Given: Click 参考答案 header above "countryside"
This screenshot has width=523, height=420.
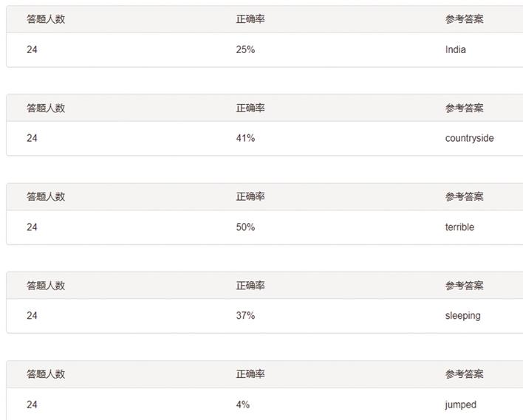Looking at the screenshot, I should click(x=465, y=108).
